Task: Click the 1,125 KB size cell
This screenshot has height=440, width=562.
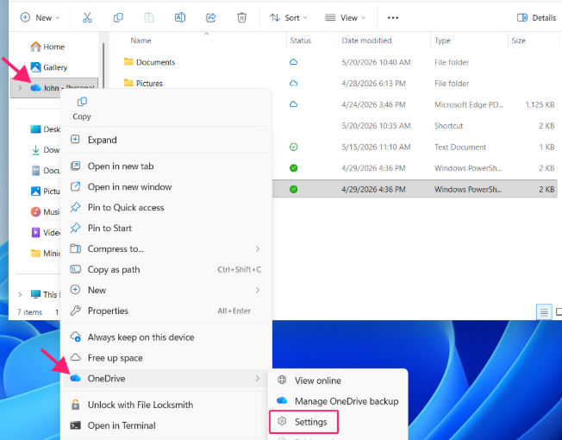Action: 540,104
